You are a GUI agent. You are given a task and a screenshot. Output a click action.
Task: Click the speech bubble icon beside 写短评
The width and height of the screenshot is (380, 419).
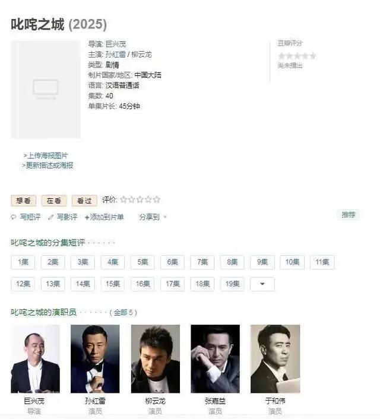point(14,217)
